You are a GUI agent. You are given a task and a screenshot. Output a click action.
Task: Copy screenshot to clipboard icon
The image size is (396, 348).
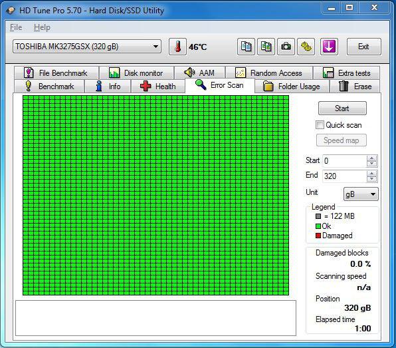pos(266,47)
